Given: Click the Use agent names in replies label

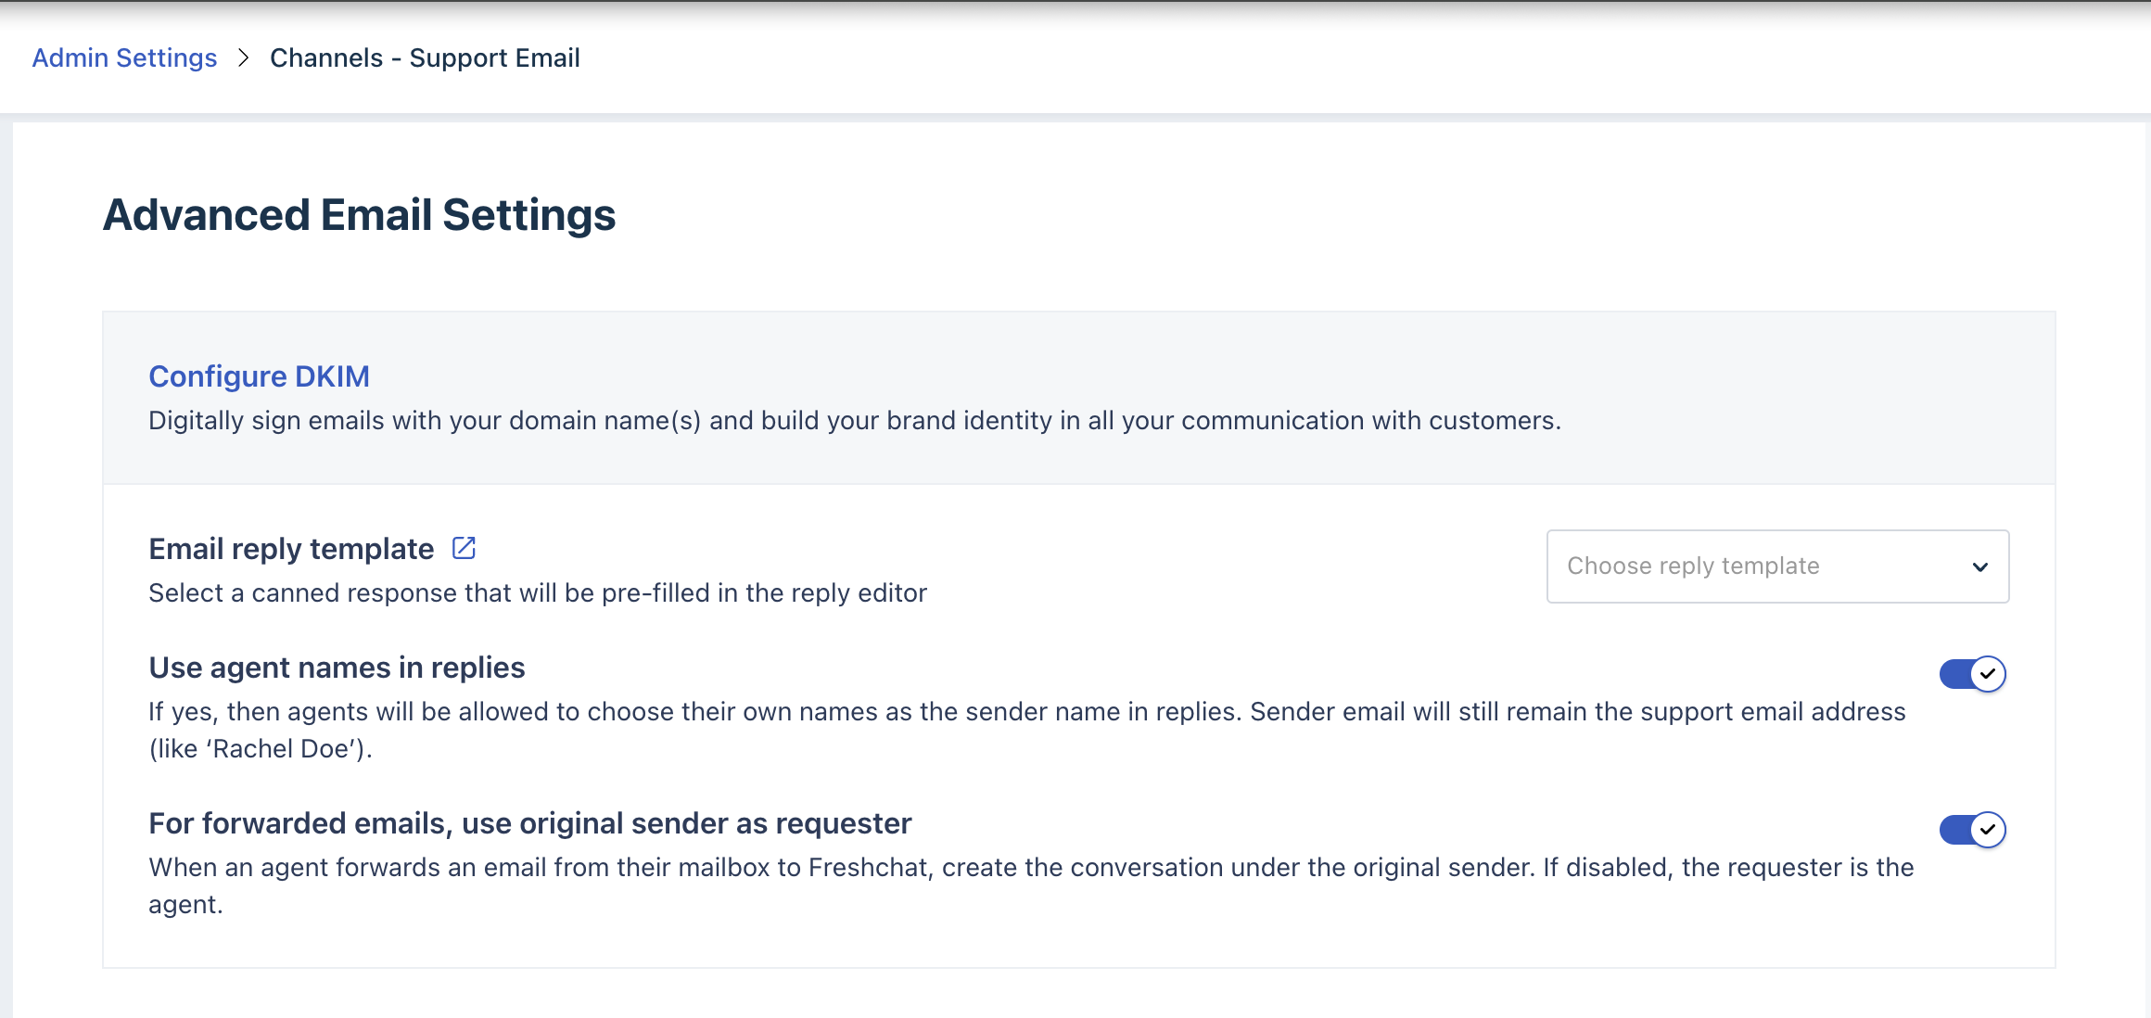Looking at the screenshot, I should point(337,668).
